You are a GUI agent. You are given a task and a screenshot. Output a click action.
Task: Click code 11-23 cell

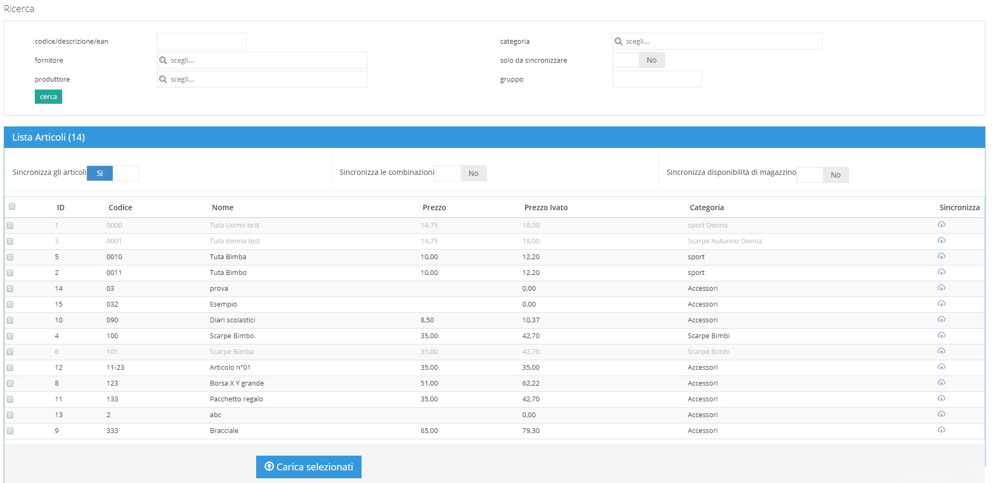115,367
